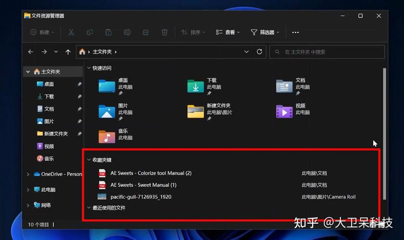The image size is (404, 240).
Task: Expand 网络 tree node arrow
Action: point(28,205)
